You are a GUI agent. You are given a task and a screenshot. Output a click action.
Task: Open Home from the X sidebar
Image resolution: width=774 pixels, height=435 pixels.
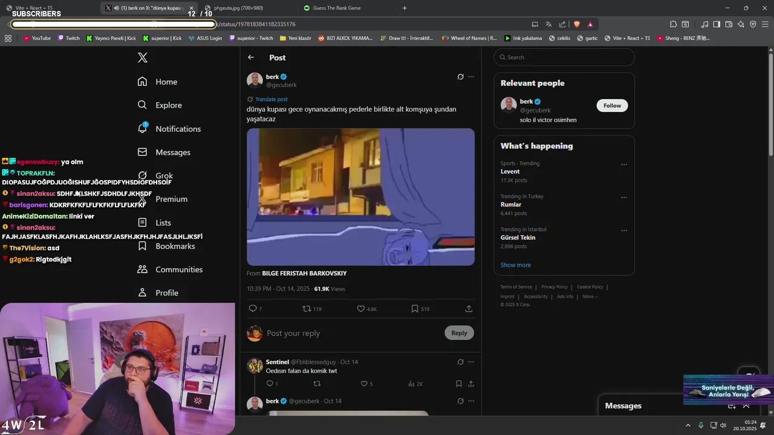point(157,82)
